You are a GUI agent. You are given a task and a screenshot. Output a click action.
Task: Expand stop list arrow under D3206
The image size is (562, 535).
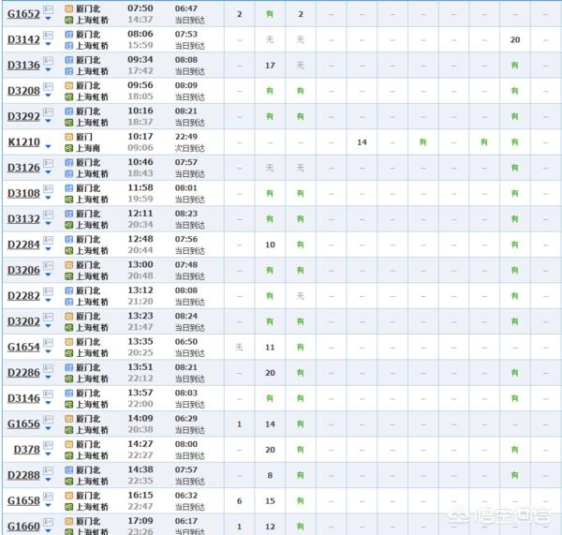pyautogui.click(x=48, y=275)
